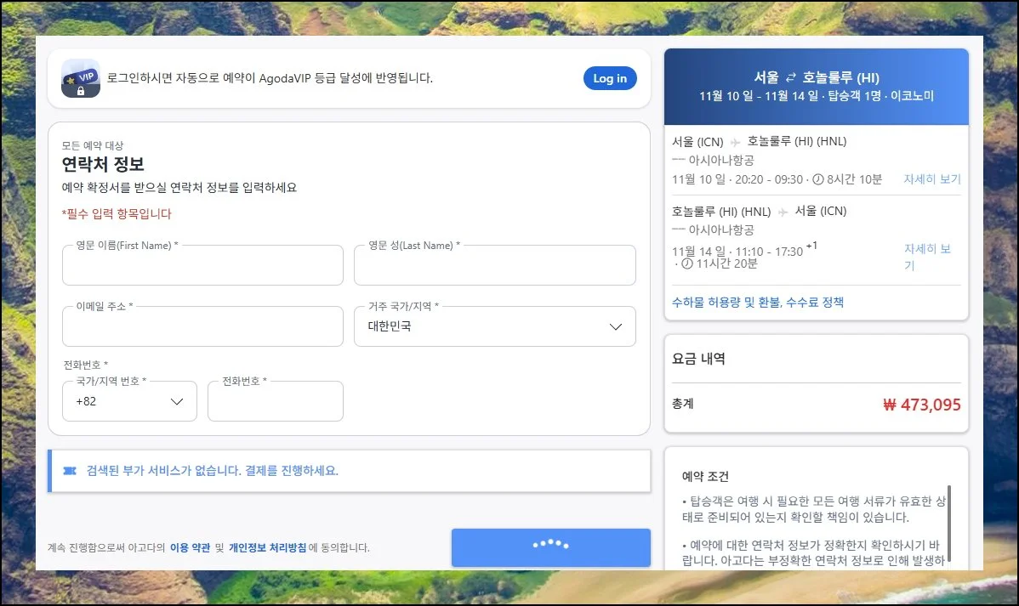The height and width of the screenshot is (606, 1019).
Task: Click the clock icon beside 11시간 20분
Action: [687, 263]
